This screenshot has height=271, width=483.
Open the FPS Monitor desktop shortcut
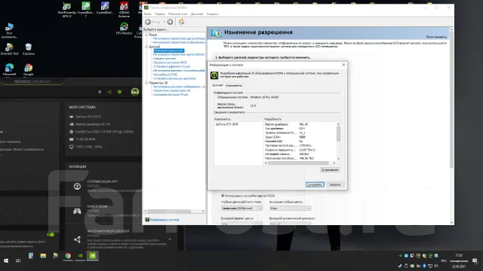pyautogui.click(x=124, y=29)
